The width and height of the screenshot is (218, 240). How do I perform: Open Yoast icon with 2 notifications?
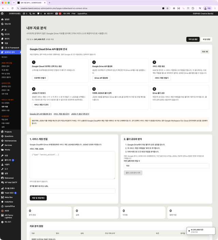click(x=58, y=14)
